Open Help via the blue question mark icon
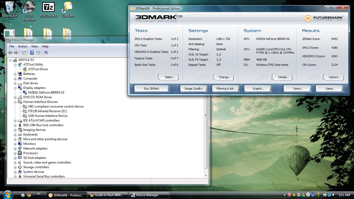The image size is (354, 199). [32, 53]
